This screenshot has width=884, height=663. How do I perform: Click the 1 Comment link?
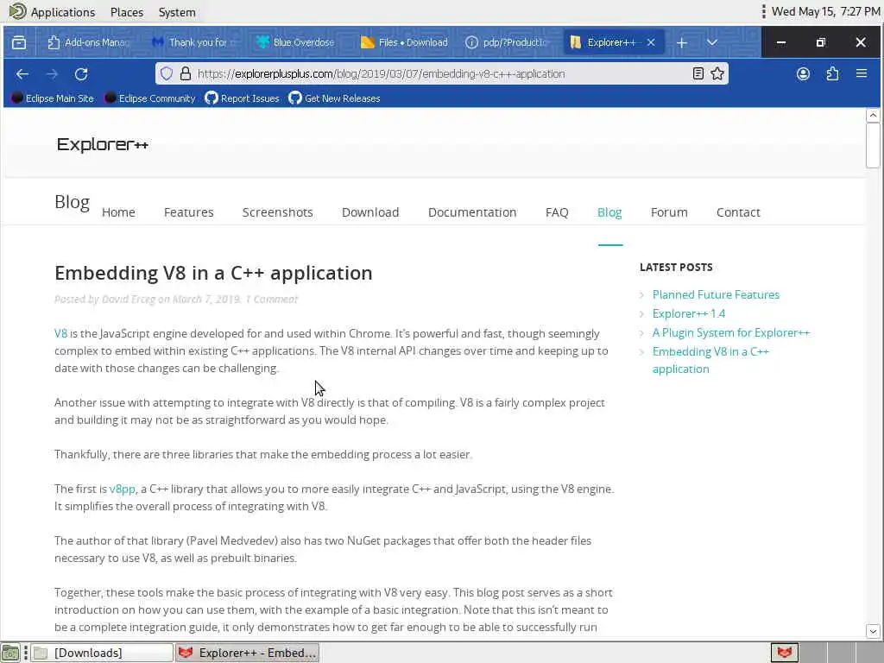271,300
